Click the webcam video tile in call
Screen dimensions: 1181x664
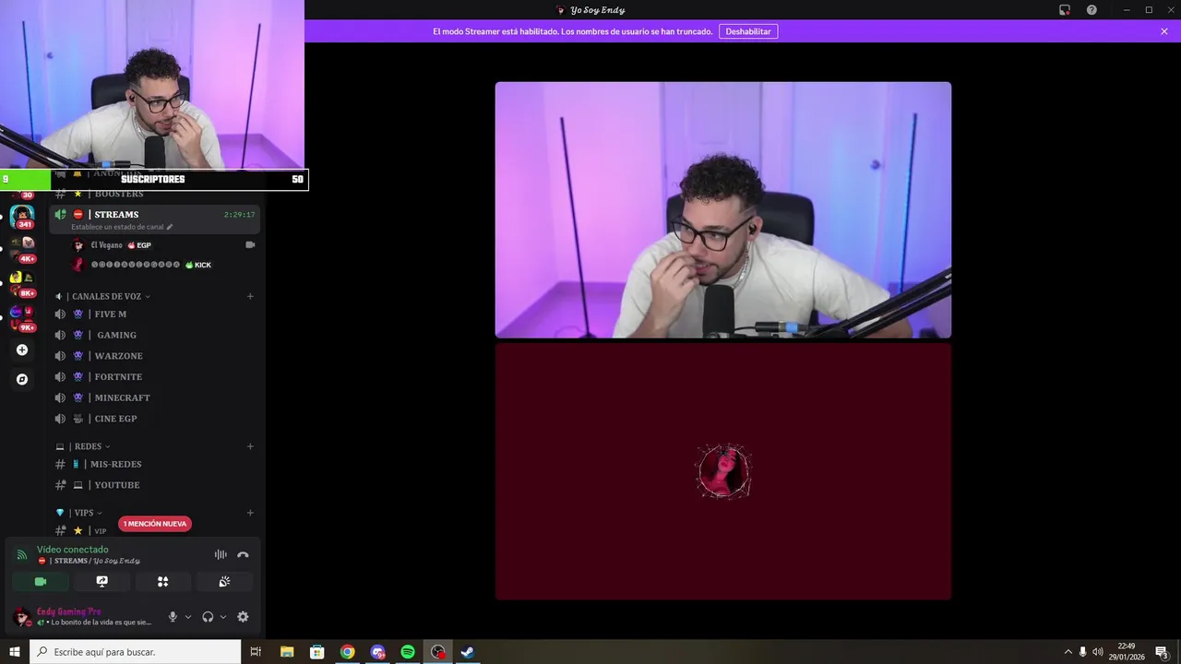tap(723, 210)
